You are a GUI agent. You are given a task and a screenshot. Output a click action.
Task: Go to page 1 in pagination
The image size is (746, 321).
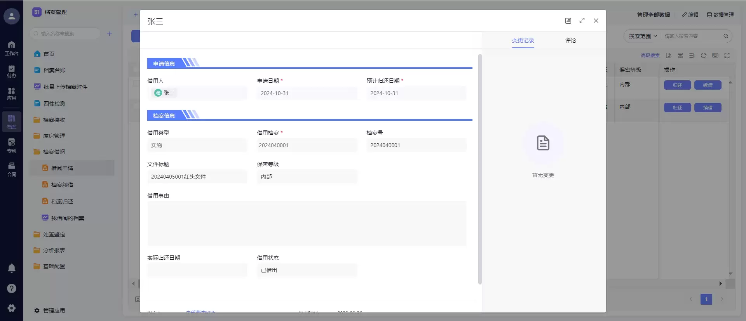[706, 299]
